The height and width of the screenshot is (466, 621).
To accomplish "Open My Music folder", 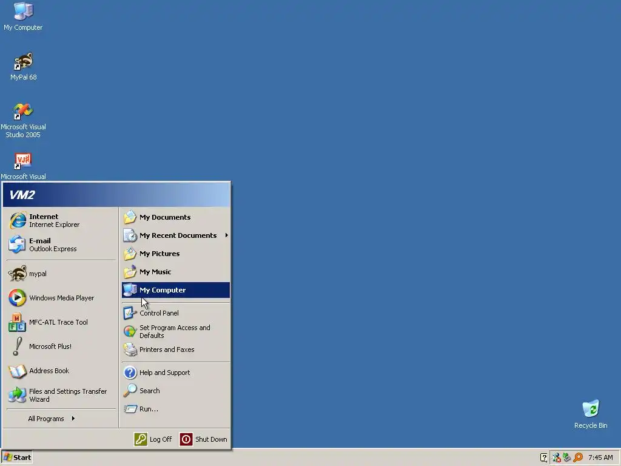I will 175,272.
